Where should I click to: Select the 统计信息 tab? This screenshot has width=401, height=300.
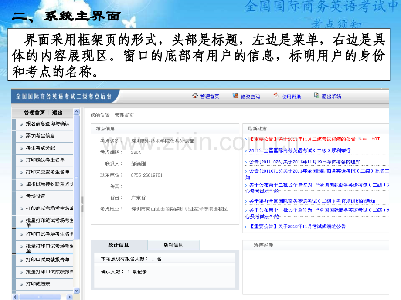(x=119, y=245)
